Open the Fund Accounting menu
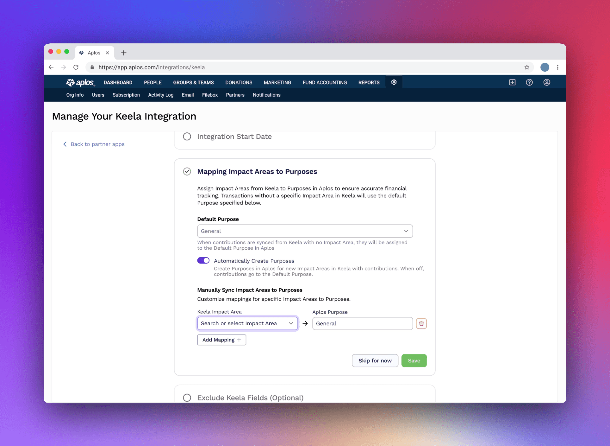Image resolution: width=610 pixels, height=446 pixels. (x=325, y=82)
